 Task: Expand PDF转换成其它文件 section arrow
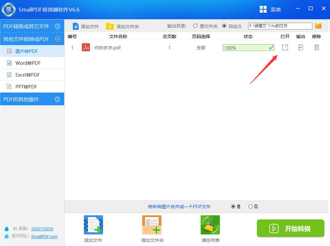pyautogui.click(x=57, y=26)
